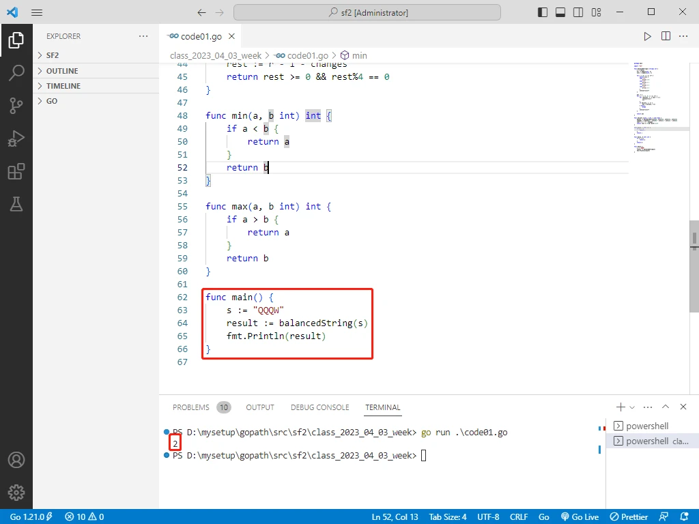Open errors and warnings count in status bar
Image resolution: width=699 pixels, height=524 pixels.
[84, 517]
